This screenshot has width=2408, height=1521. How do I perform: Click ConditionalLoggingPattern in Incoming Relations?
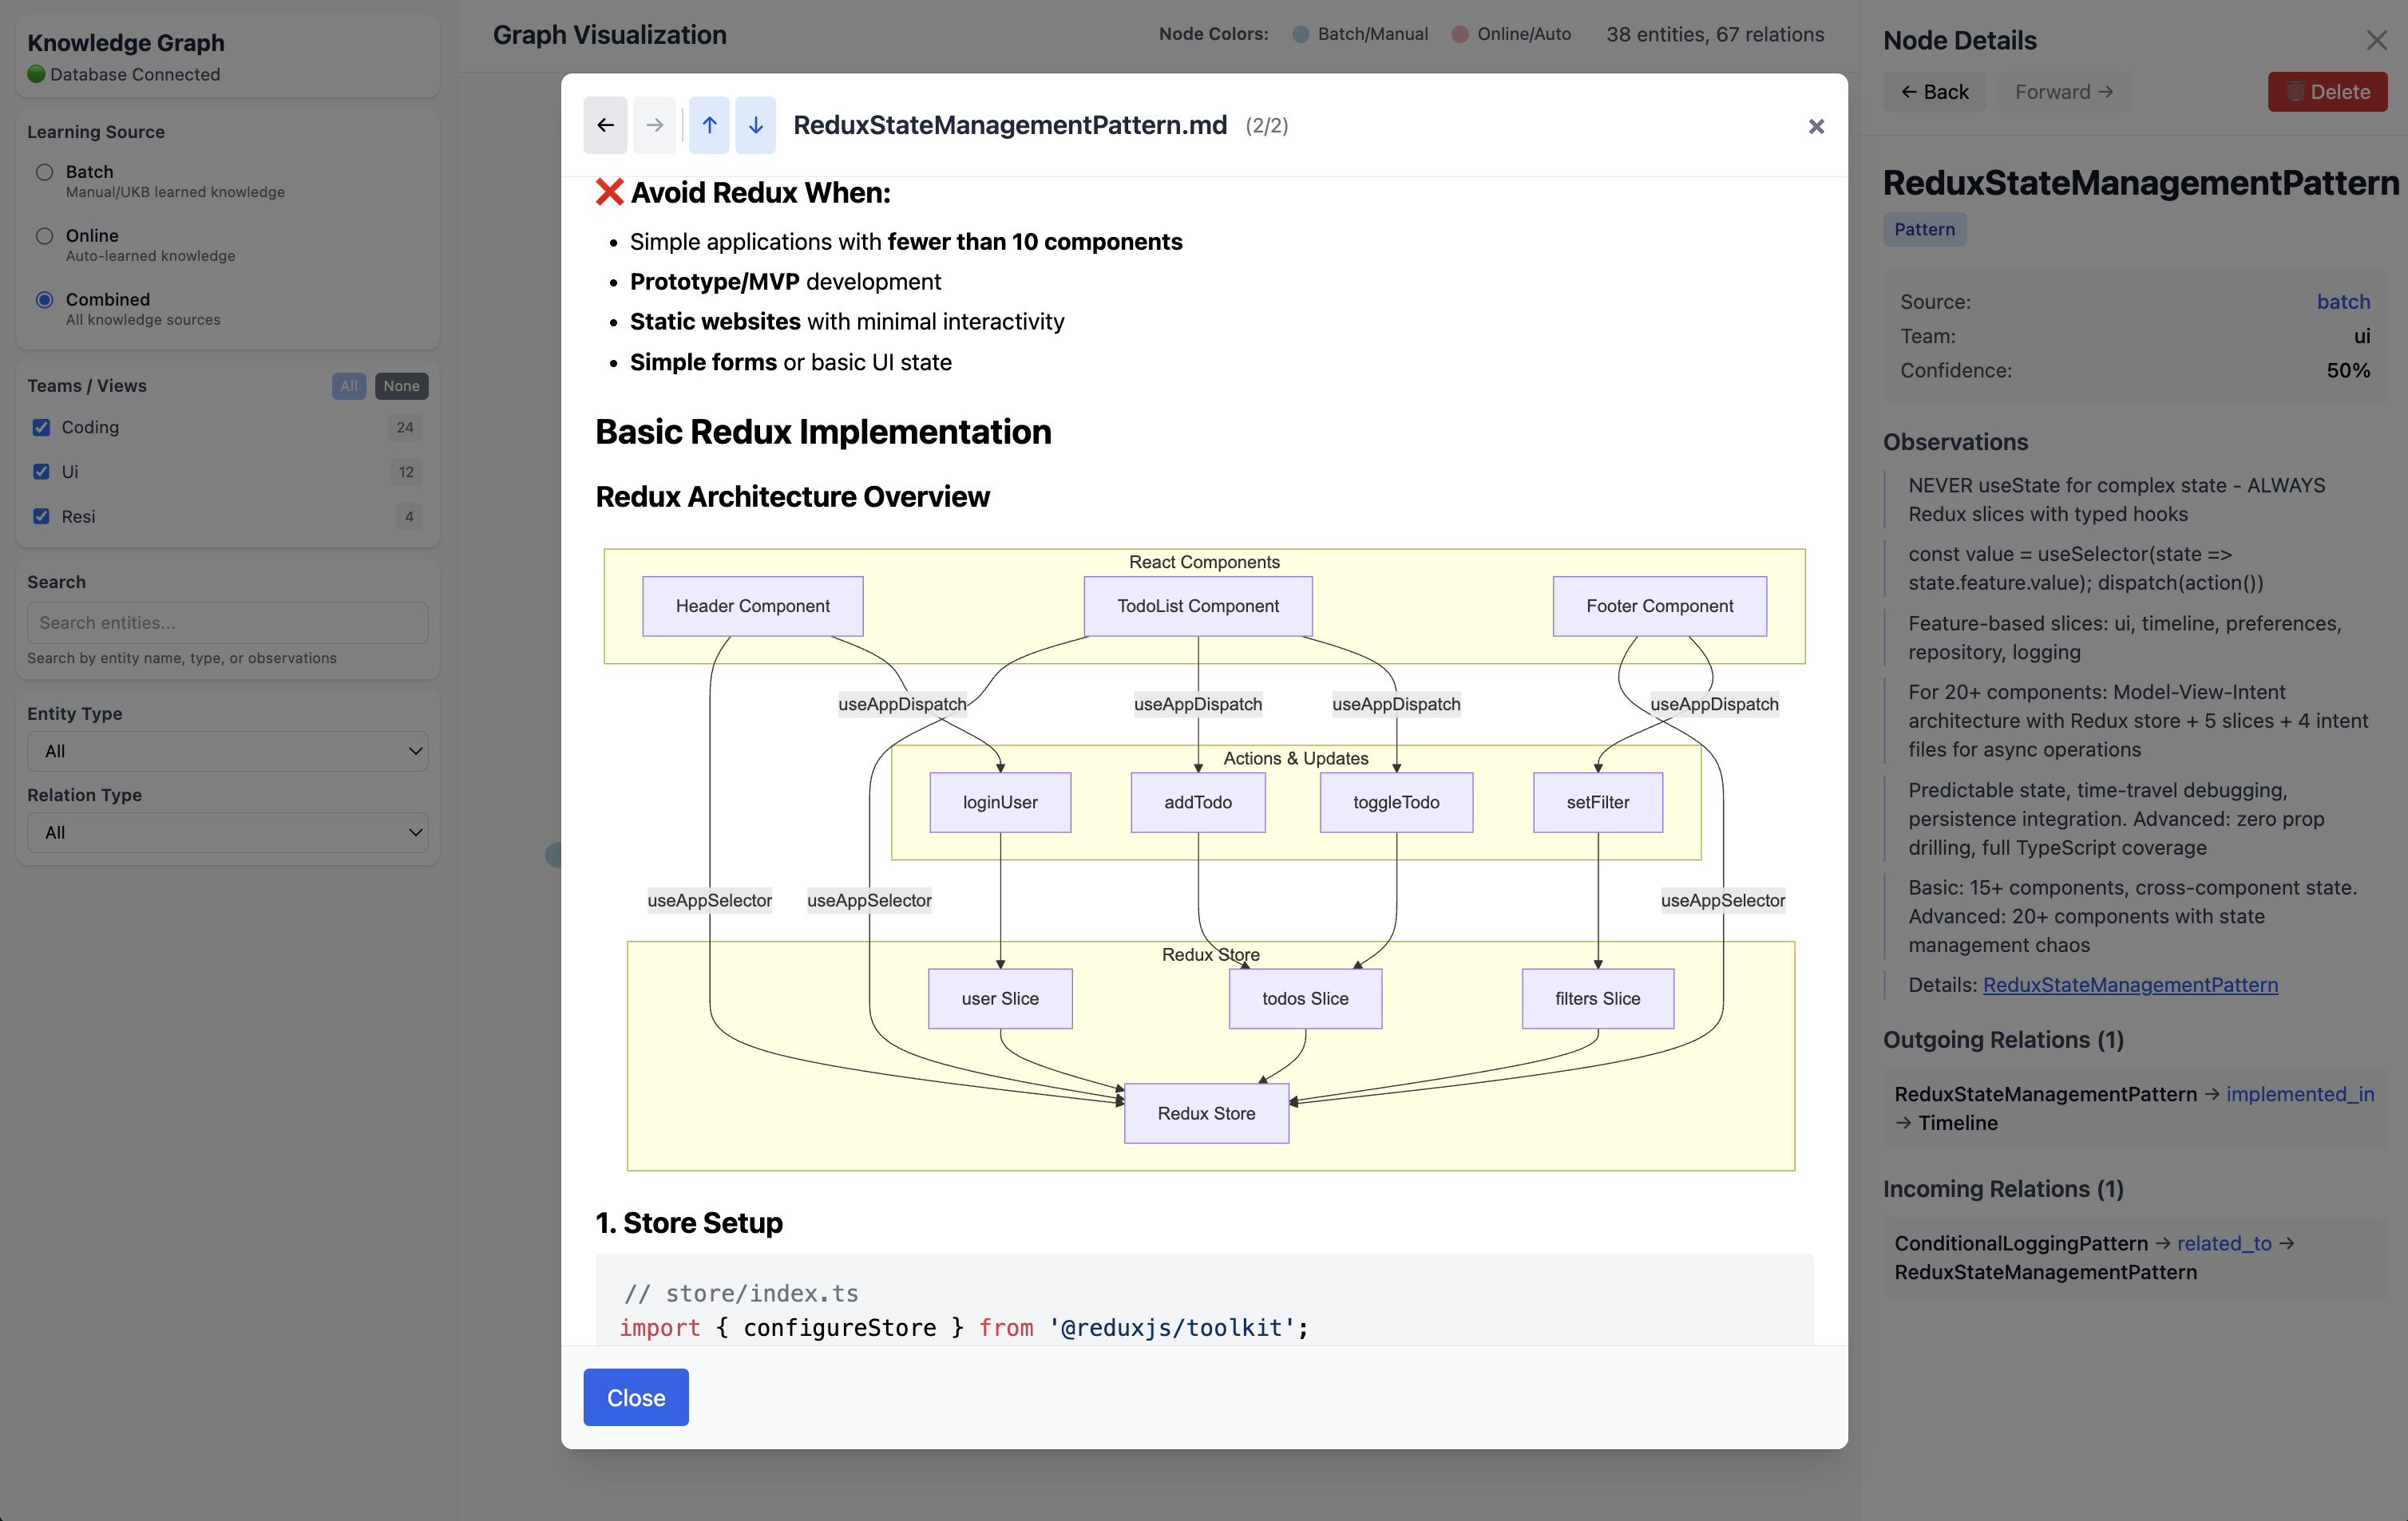[2021, 1243]
